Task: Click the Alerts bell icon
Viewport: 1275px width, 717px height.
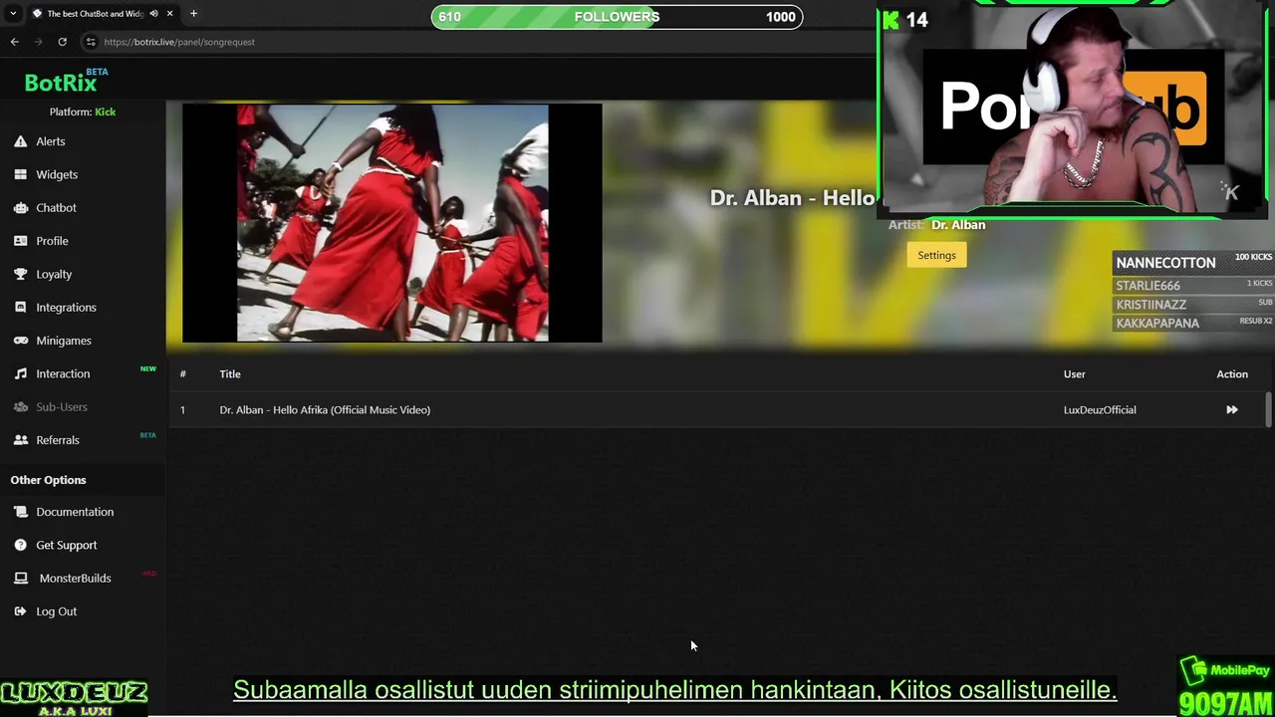Action: pos(20,141)
